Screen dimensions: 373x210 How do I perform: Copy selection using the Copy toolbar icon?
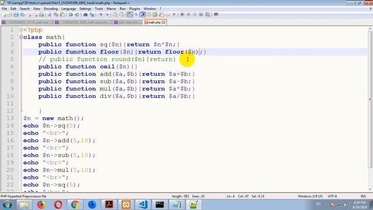[x=56, y=15]
